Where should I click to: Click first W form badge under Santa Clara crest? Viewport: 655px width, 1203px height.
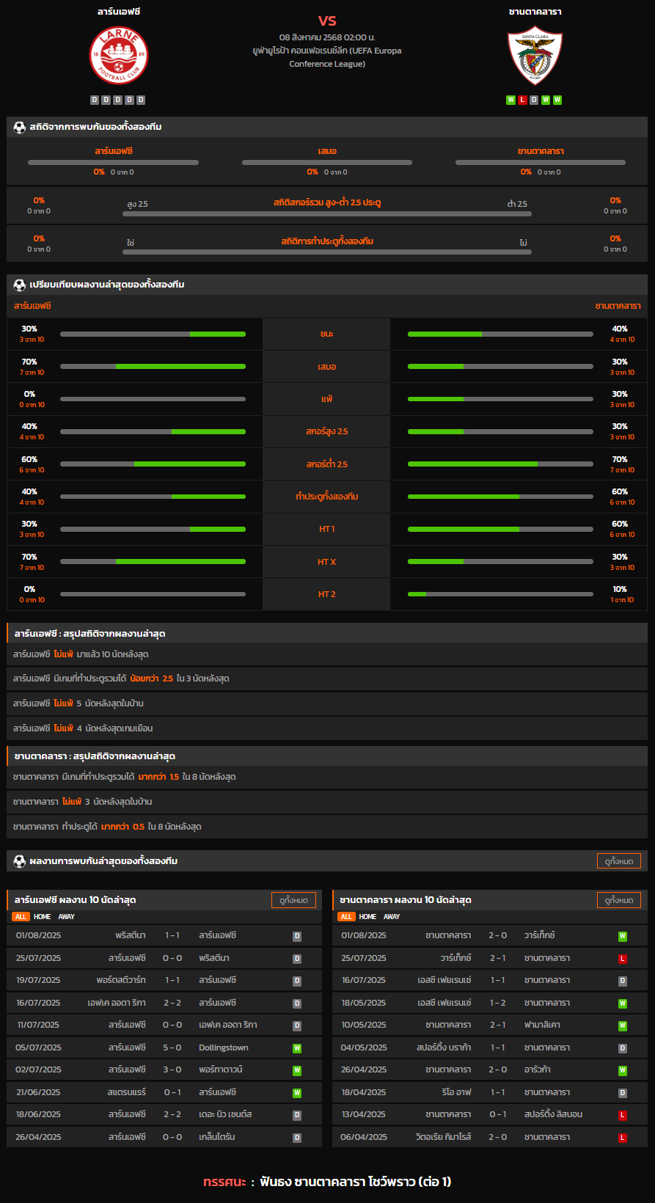point(511,100)
